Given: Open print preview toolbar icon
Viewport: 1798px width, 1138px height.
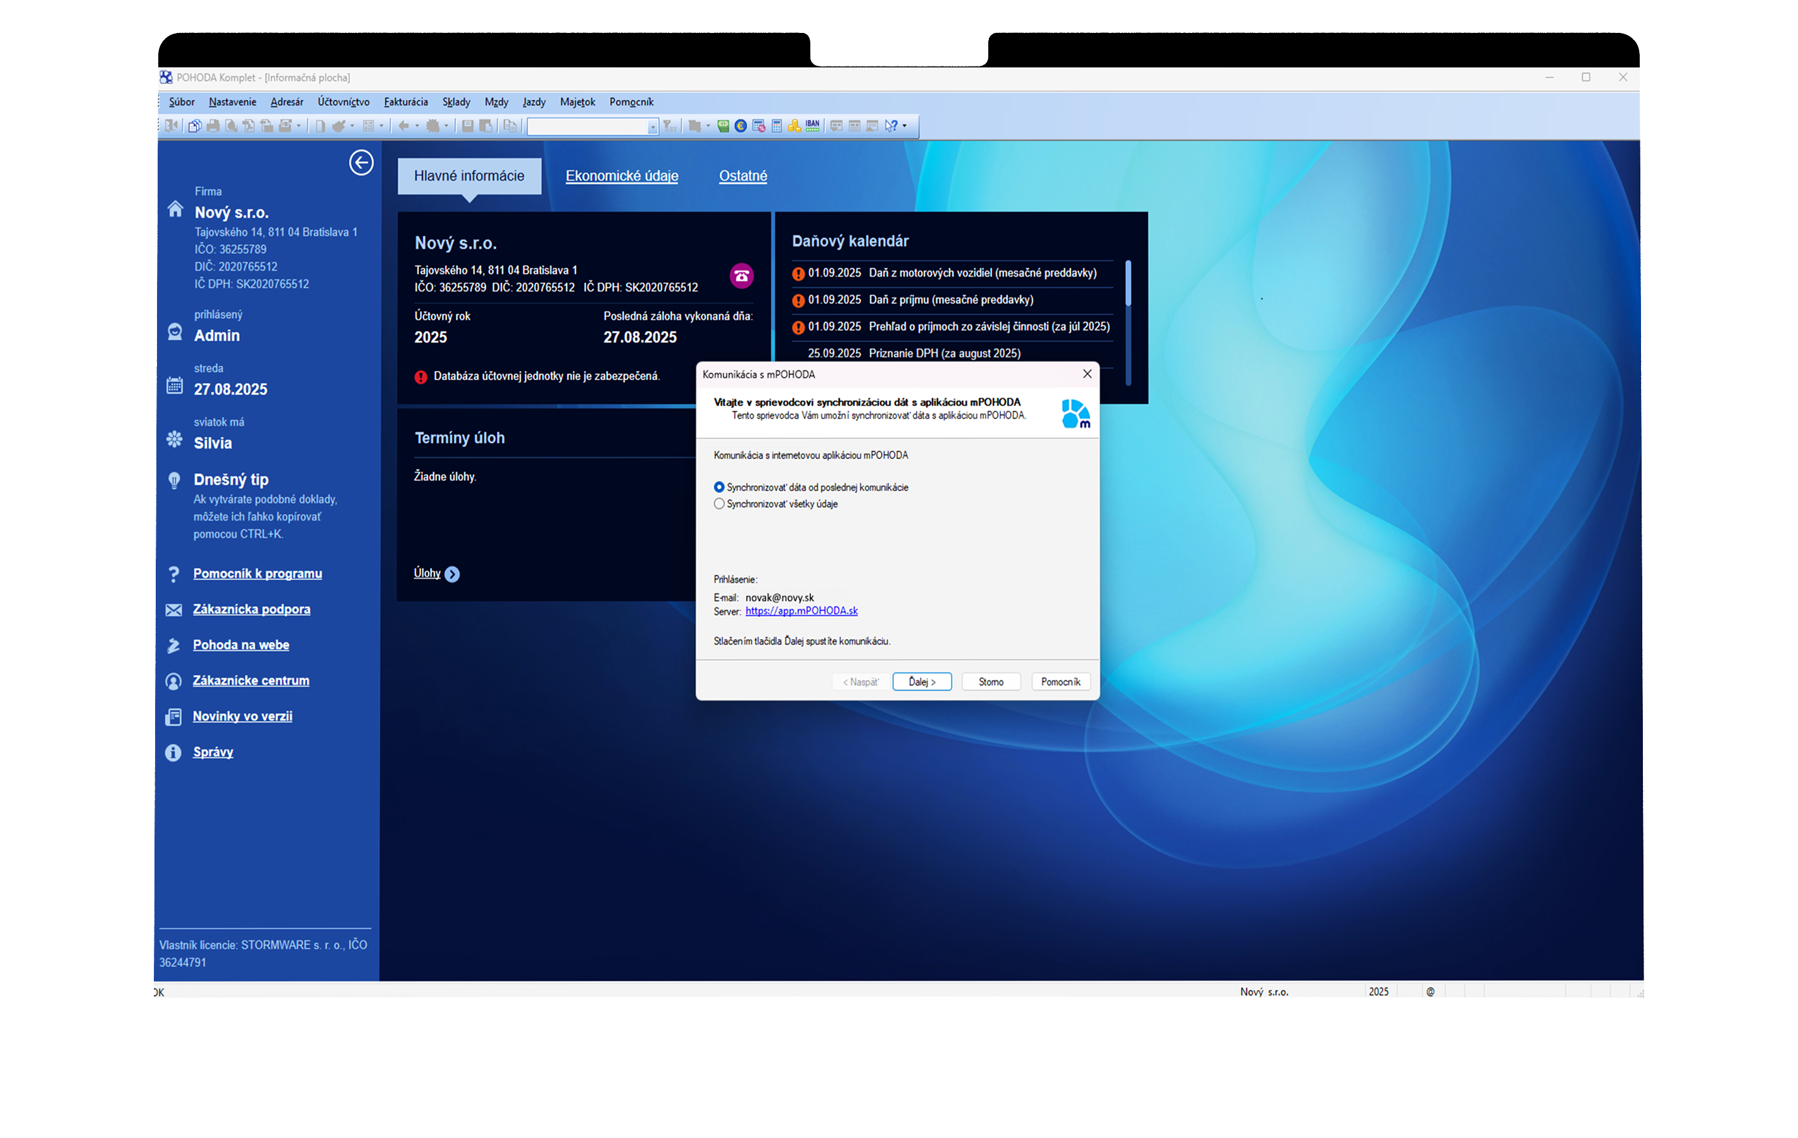Looking at the screenshot, I should 230,126.
